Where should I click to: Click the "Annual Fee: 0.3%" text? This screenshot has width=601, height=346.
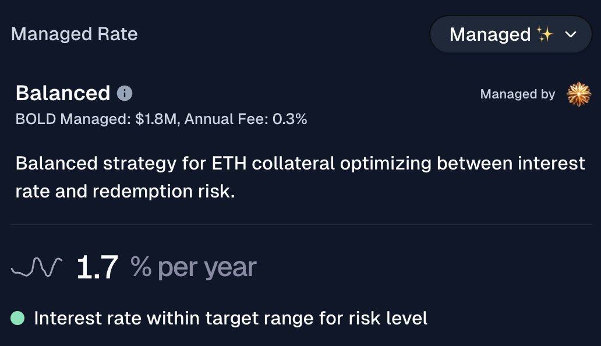click(x=246, y=119)
